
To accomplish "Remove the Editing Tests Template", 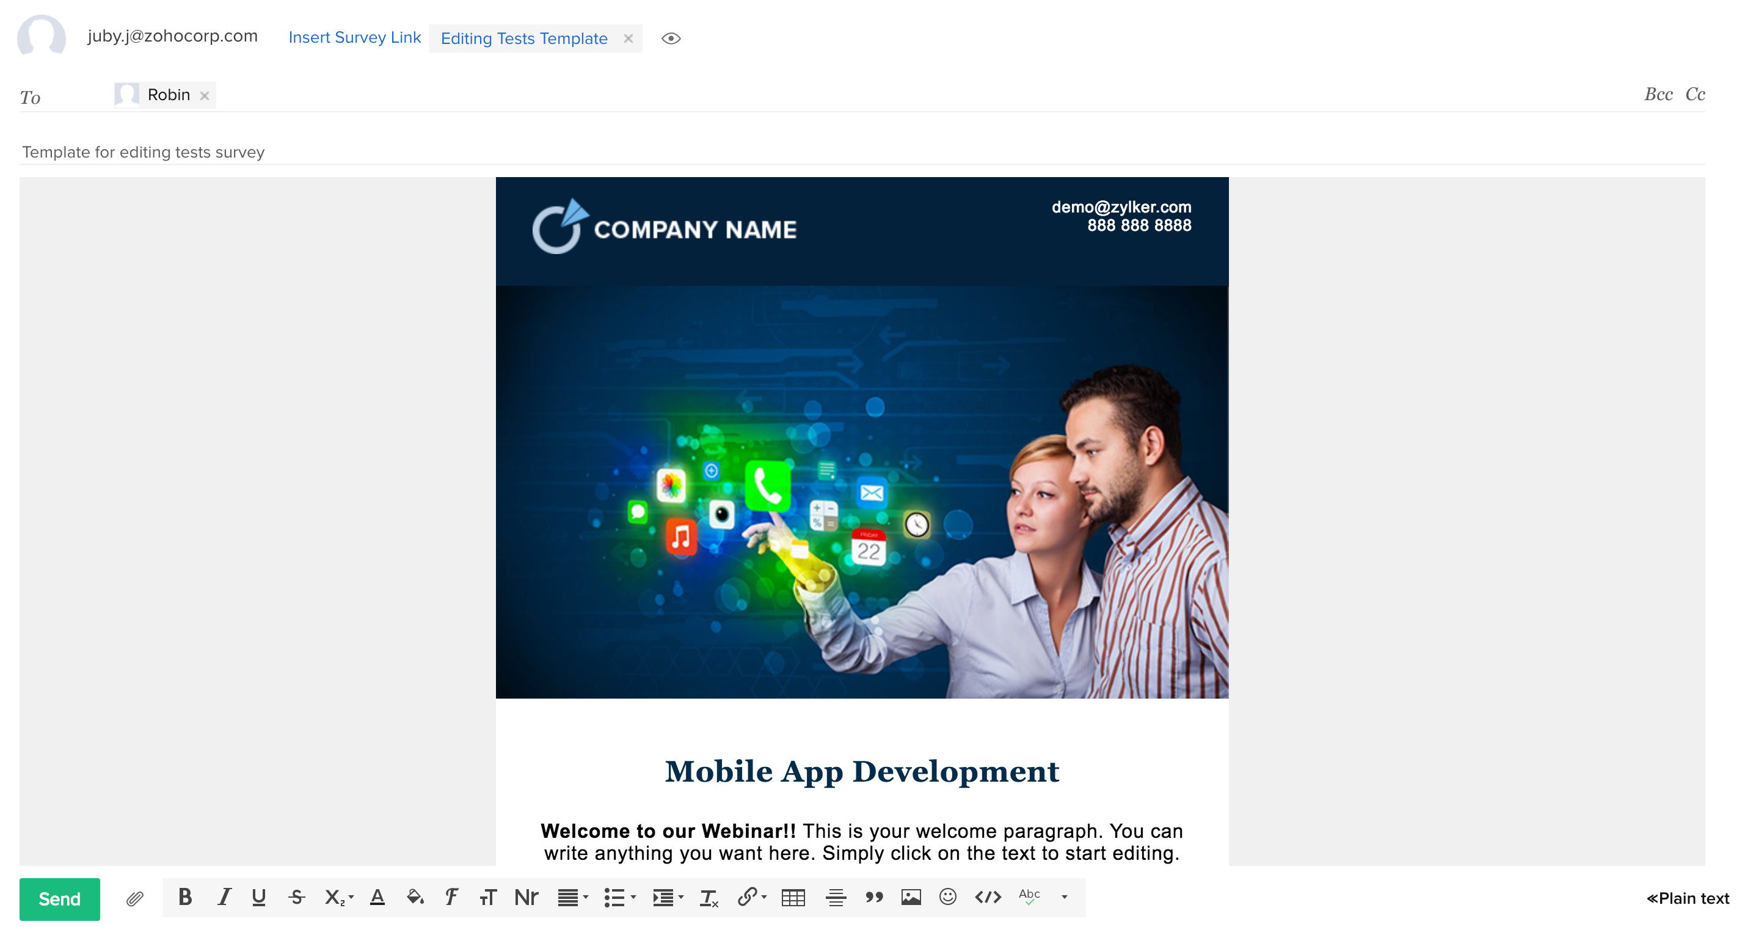I will tap(629, 38).
